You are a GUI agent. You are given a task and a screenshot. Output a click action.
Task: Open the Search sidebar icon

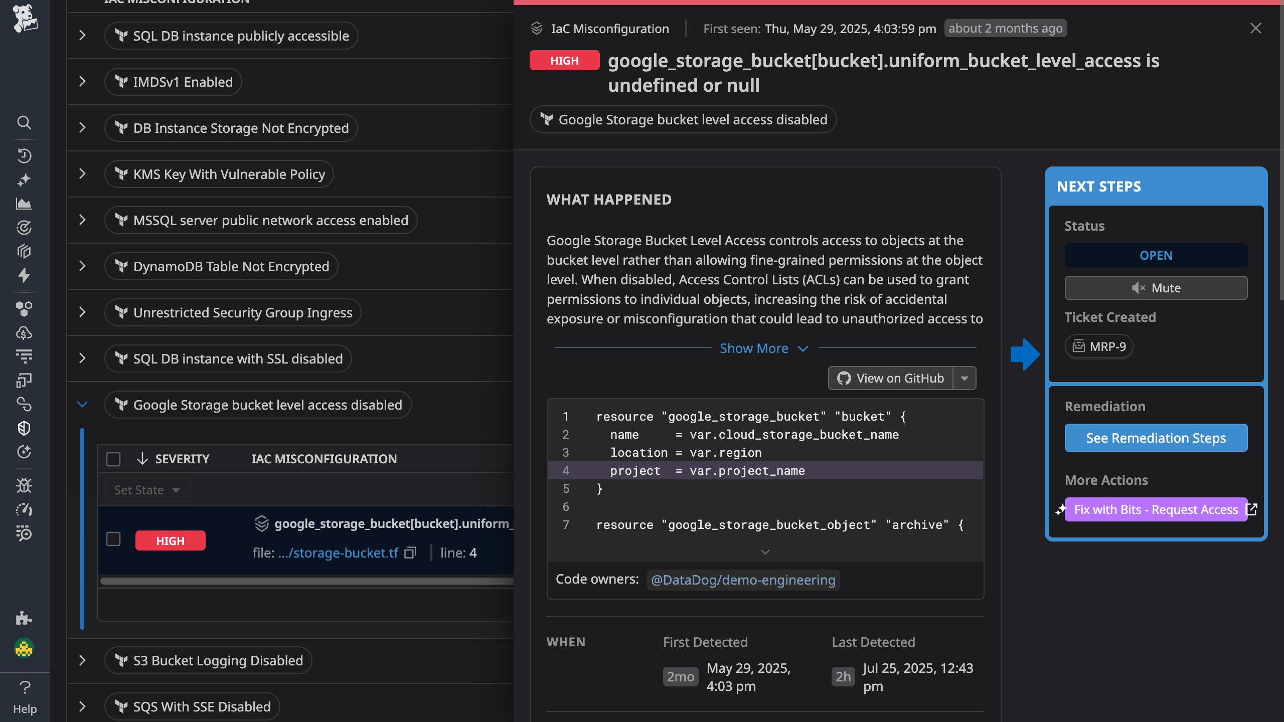pos(24,123)
